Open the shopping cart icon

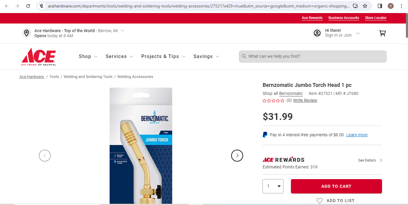pos(382,33)
